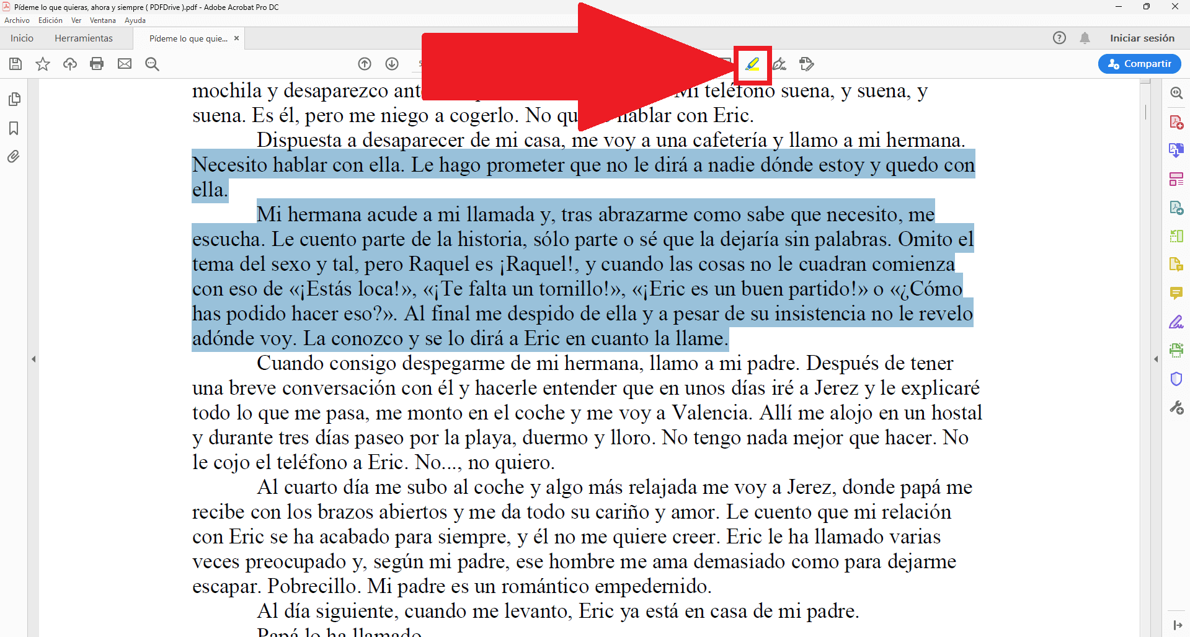
Task: Open the Create PDF tool in right pane
Action: tap(1176, 122)
